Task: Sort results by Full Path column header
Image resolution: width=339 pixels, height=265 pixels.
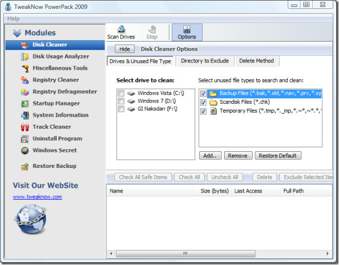Action: pos(306,191)
